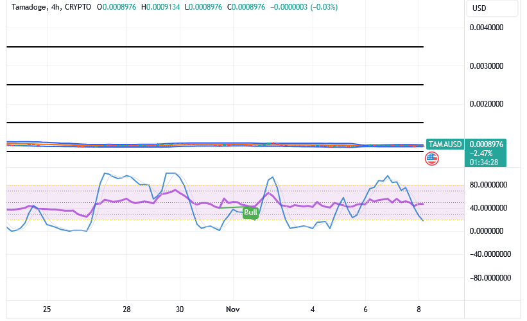The width and height of the screenshot is (527, 321).
Task: Click the date label 30 on time axis
Action: [180, 309]
